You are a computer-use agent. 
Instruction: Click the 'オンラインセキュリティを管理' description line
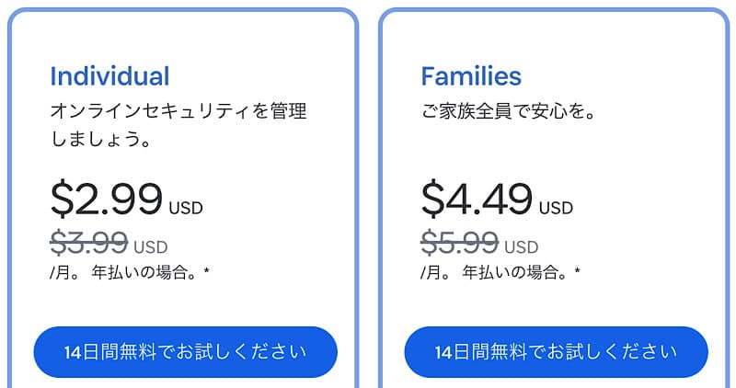point(178,112)
